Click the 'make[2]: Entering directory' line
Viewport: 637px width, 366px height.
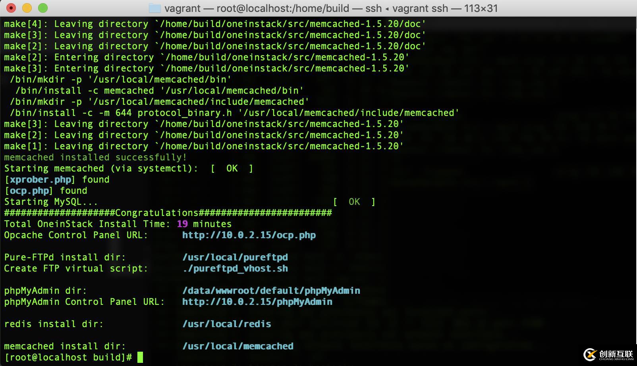point(207,57)
